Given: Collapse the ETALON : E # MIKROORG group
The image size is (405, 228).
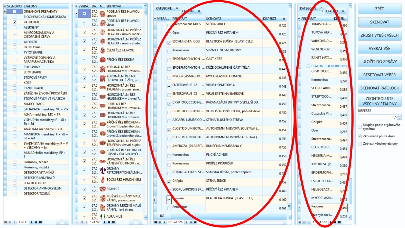Looking at the screenshot, I should coord(308,66).
